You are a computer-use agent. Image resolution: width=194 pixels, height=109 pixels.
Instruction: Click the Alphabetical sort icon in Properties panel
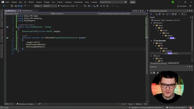[x=154, y=73]
